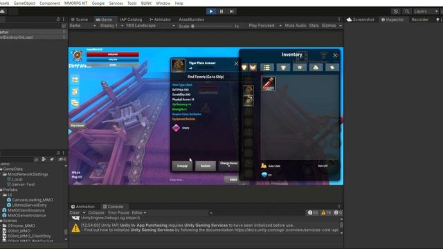The width and height of the screenshot is (443, 249).
Task: Open the Display 1 dropdown
Action: [x=111, y=26]
